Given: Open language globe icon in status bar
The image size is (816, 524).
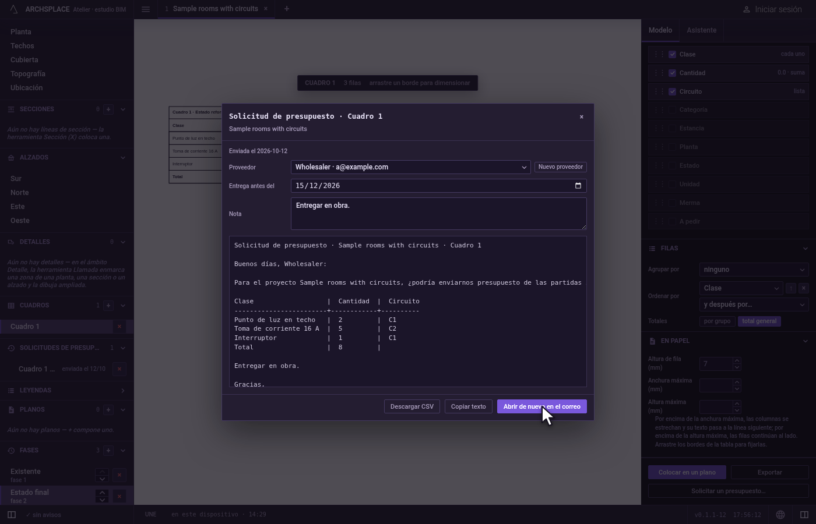Looking at the screenshot, I should coord(780,515).
